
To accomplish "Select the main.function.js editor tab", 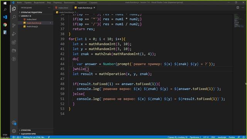I will pos(85,8).
